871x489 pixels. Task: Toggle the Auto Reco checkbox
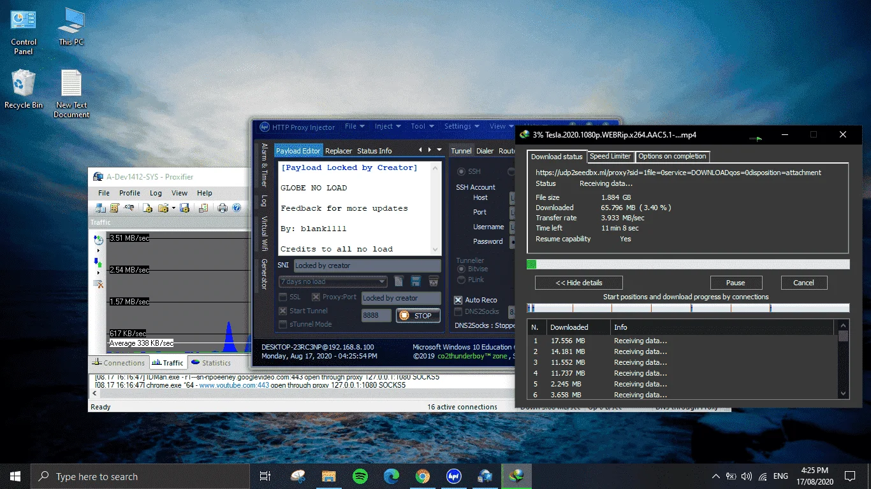click(x=458, y=300)
